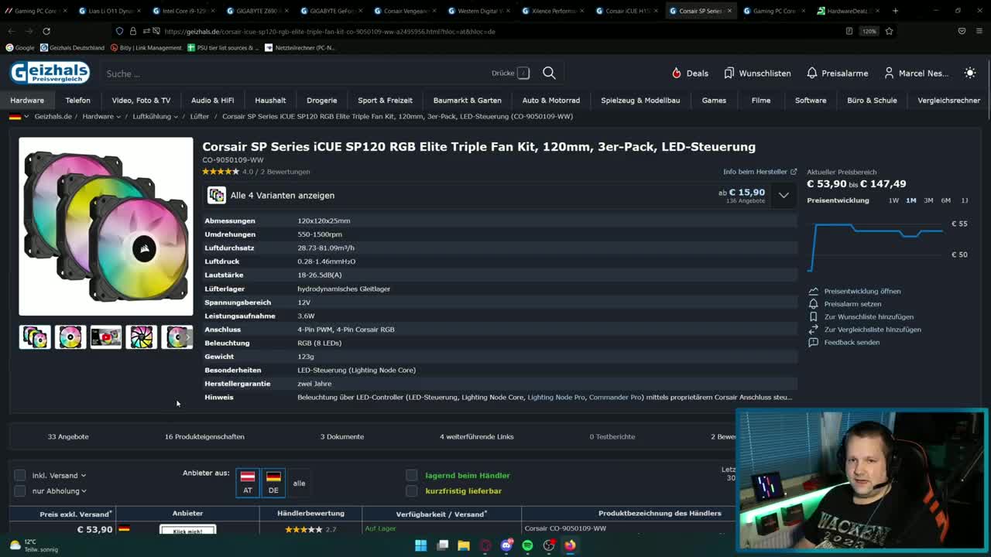Toggle the DE Germany vendor flag
The image size is (991, 557).
(x=273, y=483)
